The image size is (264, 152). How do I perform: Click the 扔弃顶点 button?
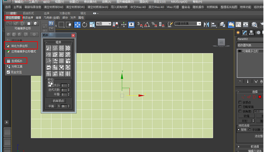point(59,101)
